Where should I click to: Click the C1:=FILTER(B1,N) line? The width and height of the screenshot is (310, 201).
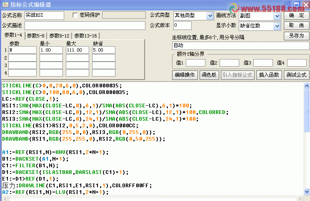tap(30, 166)
